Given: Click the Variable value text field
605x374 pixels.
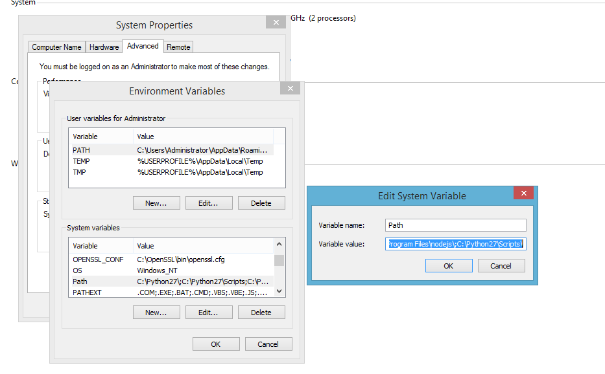Looking at the screenshot, I should point(455,244).
